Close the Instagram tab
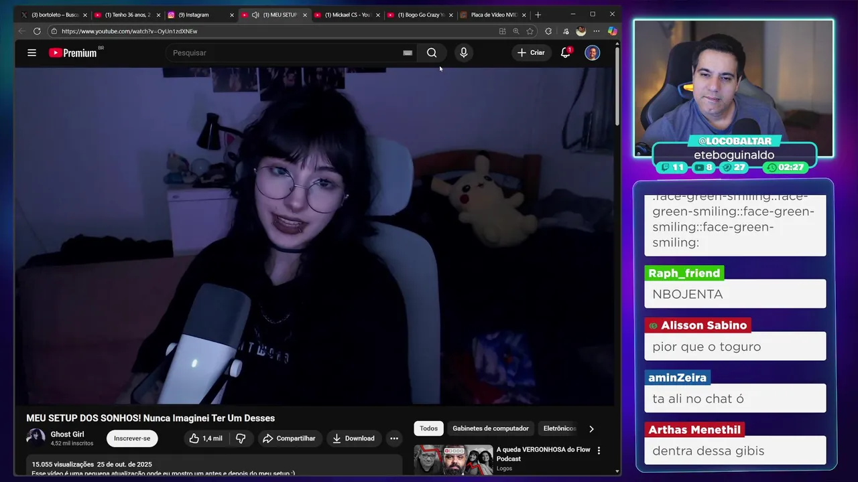Screen dimensions: 858x482 click(x=232, y=15)
